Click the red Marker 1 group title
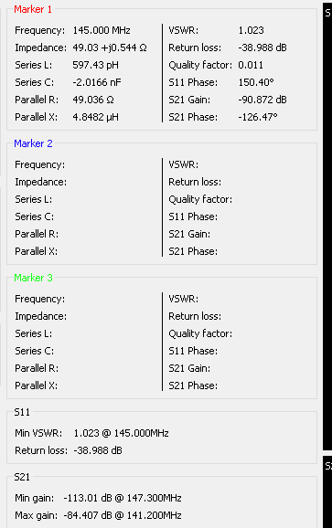 tap(33, 9)
